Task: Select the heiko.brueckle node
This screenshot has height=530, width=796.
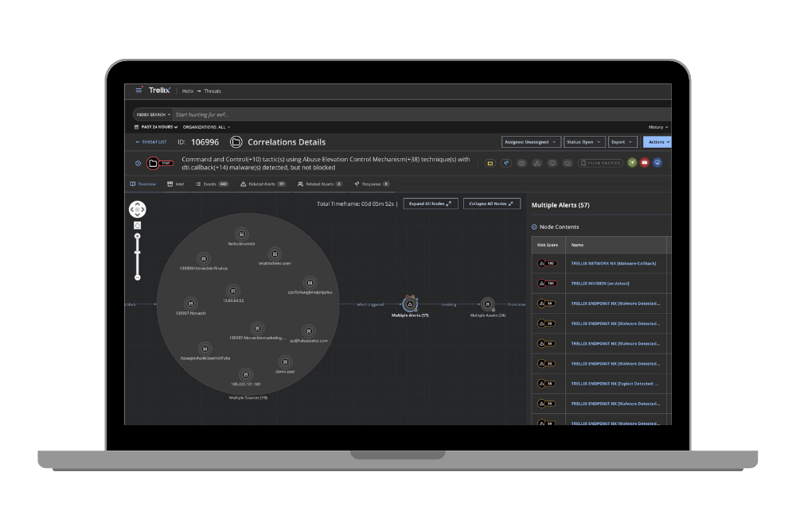Action: (x=242, y=234)
